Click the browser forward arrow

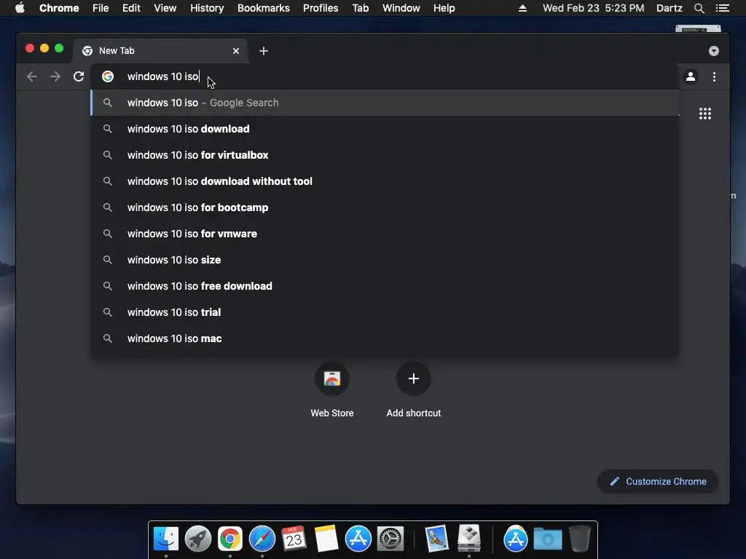pyautogui.click(x=55, y=76)
